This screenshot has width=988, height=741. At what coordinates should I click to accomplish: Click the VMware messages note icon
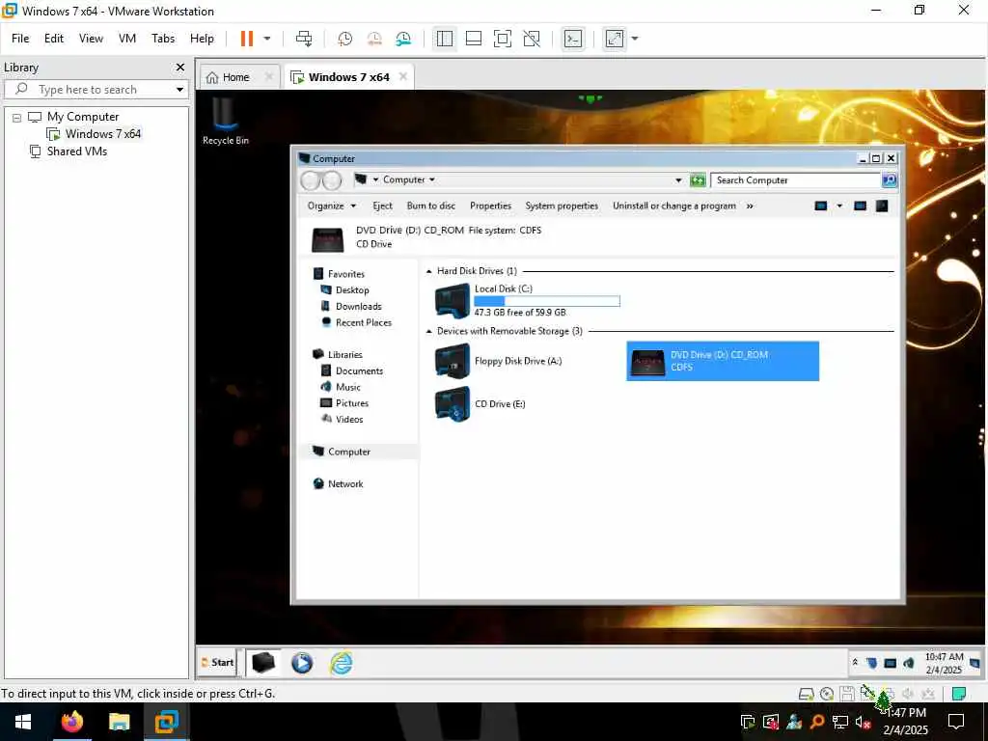click(959, 694)
